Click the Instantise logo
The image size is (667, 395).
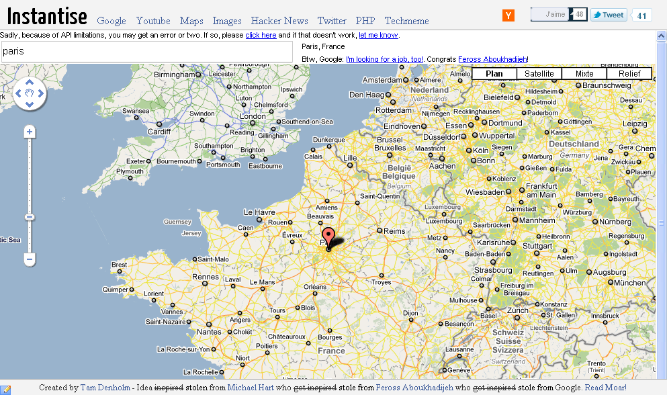pyautogui.click(x=47, y=16)
